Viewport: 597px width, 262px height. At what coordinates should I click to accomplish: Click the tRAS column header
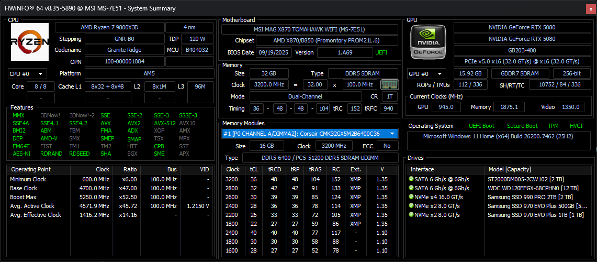pyautogui.click(x=314, y=169)
